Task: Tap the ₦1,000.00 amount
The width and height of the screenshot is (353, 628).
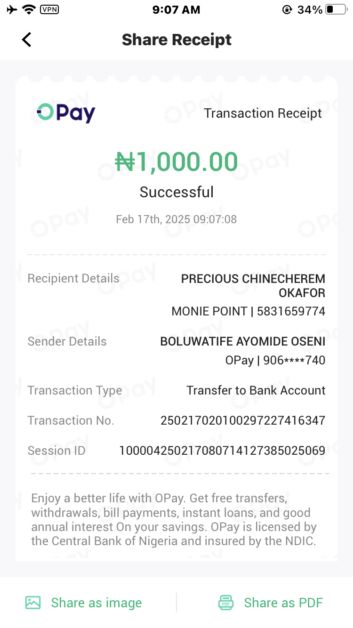Action: pyautogui.click(x=176, y=162)
